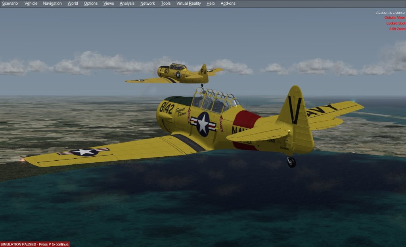406x247 pixels.
Task: Open the Virtual Reality menu
Action: tap(188, 3)
